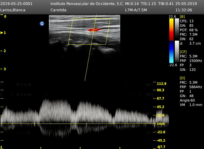Image resolution: width=204 pixels, height=149 pixels.
Task: Click the color flow FP 3 value
Action: [x=186, y=65]
